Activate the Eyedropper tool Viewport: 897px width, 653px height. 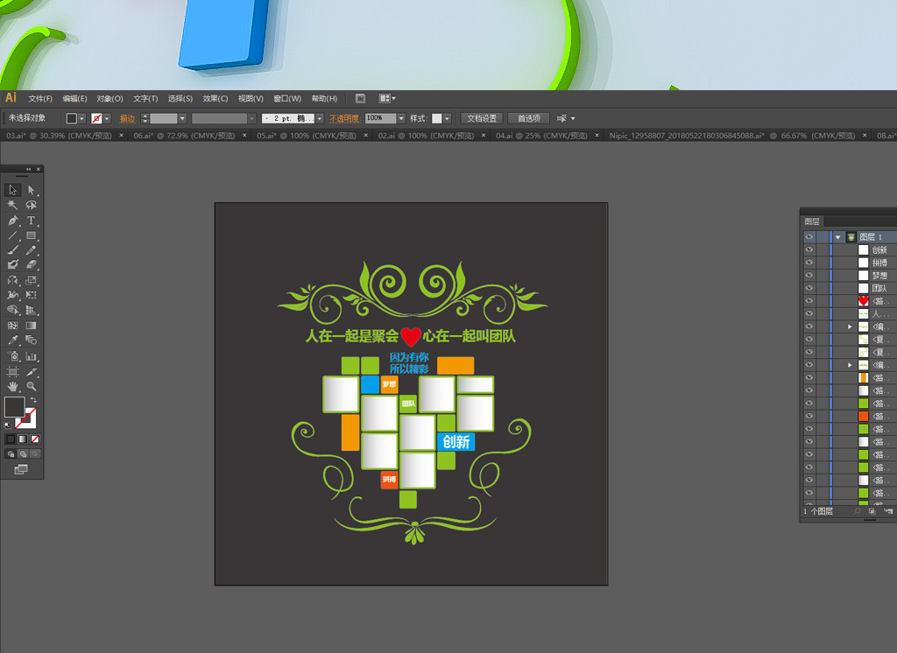(x=13, y=340)
